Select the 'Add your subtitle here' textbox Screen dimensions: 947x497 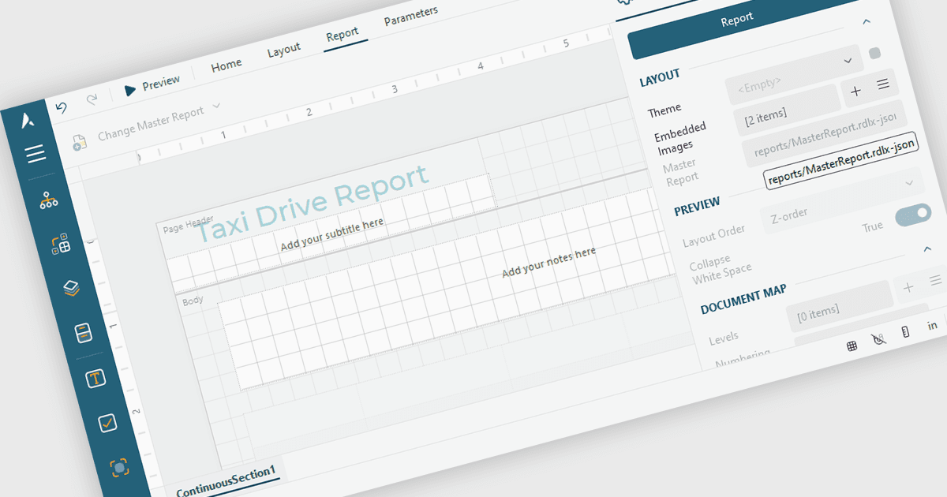click(x=332, y=234)
